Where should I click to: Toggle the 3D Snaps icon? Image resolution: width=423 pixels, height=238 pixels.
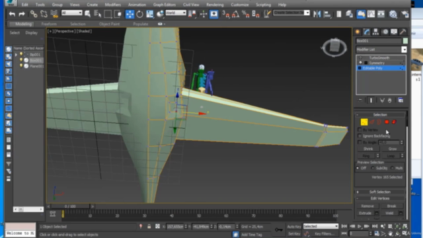(225, 14)
